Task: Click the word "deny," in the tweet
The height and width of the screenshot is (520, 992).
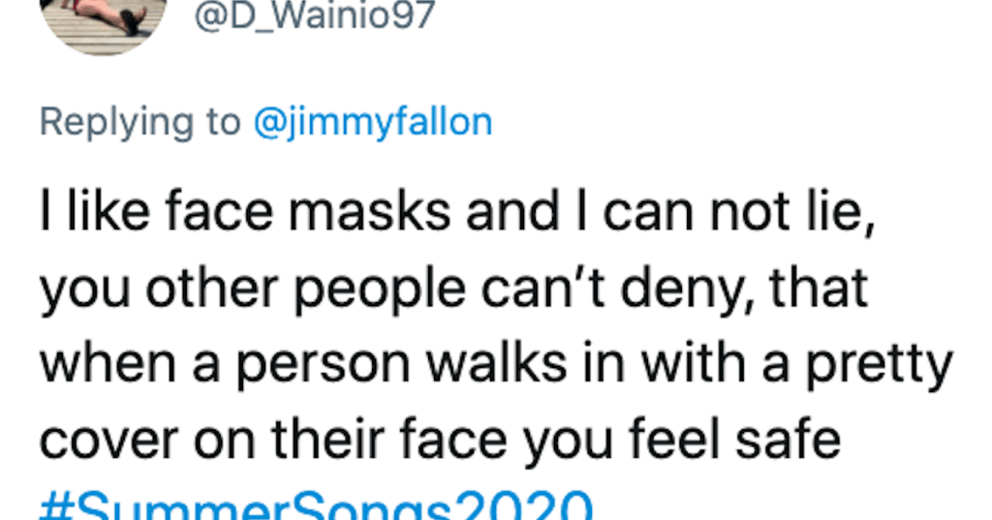Action: pyautogui.click(x=668, y=291)
